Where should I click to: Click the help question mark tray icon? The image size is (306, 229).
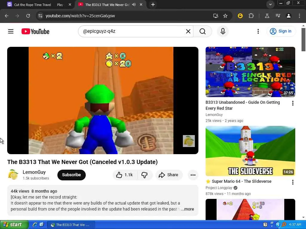(265, 225)
